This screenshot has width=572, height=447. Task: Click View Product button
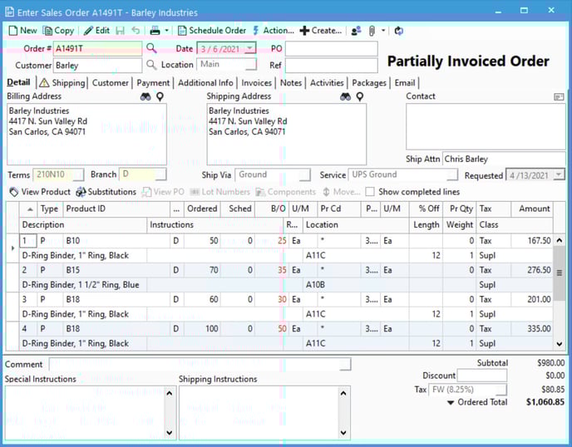click(x=40, y=192)
